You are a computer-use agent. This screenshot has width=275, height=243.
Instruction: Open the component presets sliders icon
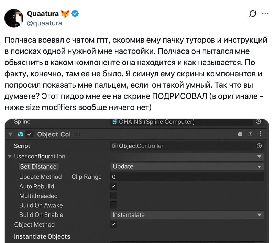tap(250, 134)
